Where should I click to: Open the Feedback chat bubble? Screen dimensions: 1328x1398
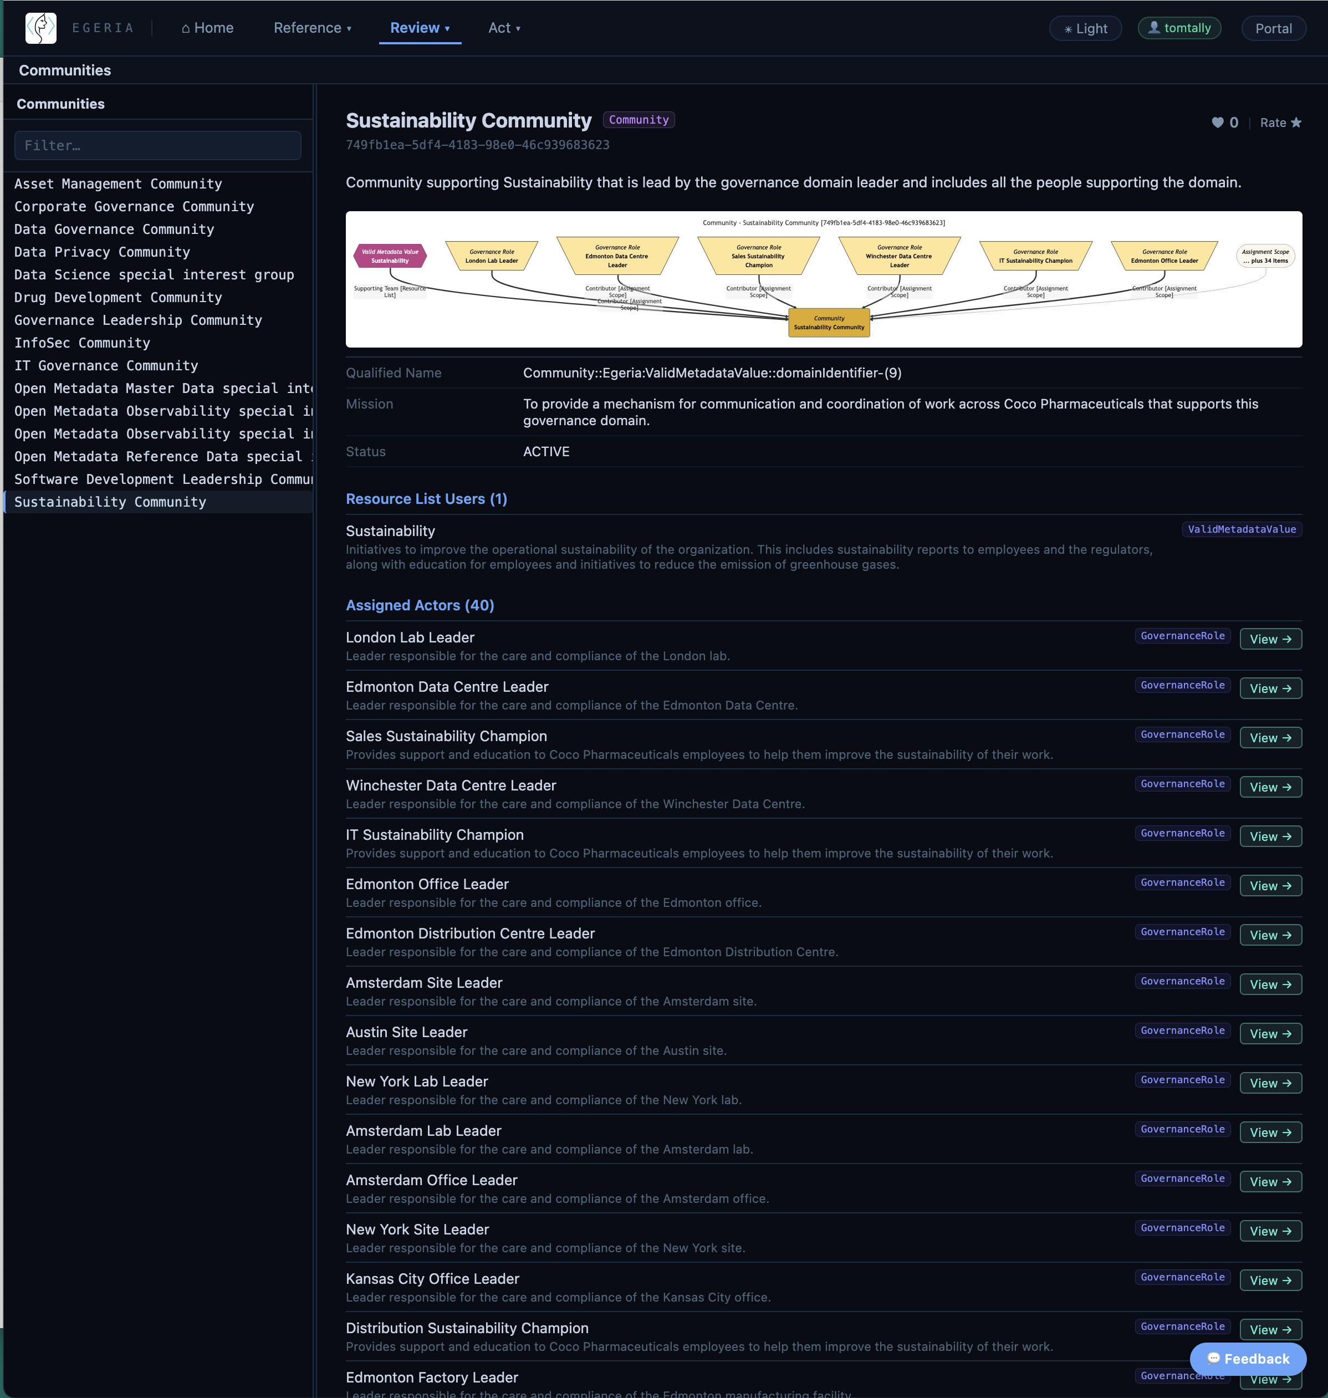pos(1248,1358)
